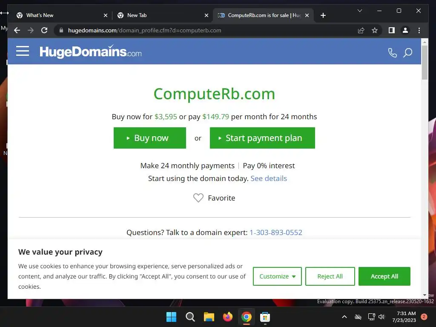436x327 pixels.
Task: Expand the tab search chevron
Action: (359, 11)
